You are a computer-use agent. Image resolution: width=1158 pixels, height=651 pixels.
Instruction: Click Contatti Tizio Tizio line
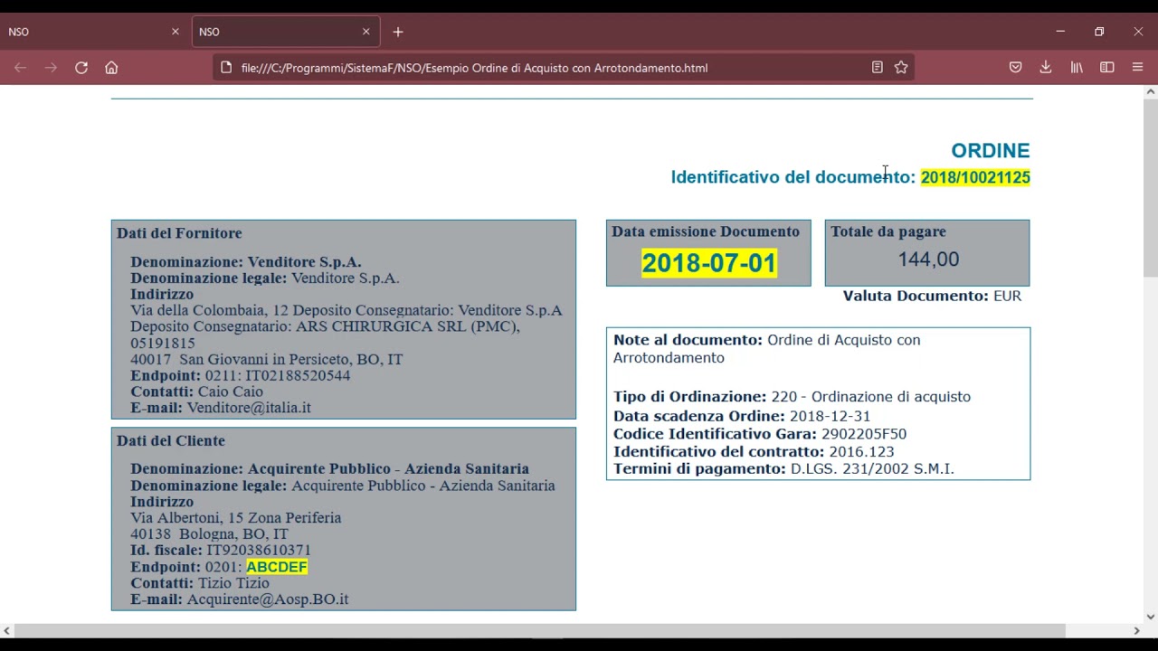(x=200, y=583)
